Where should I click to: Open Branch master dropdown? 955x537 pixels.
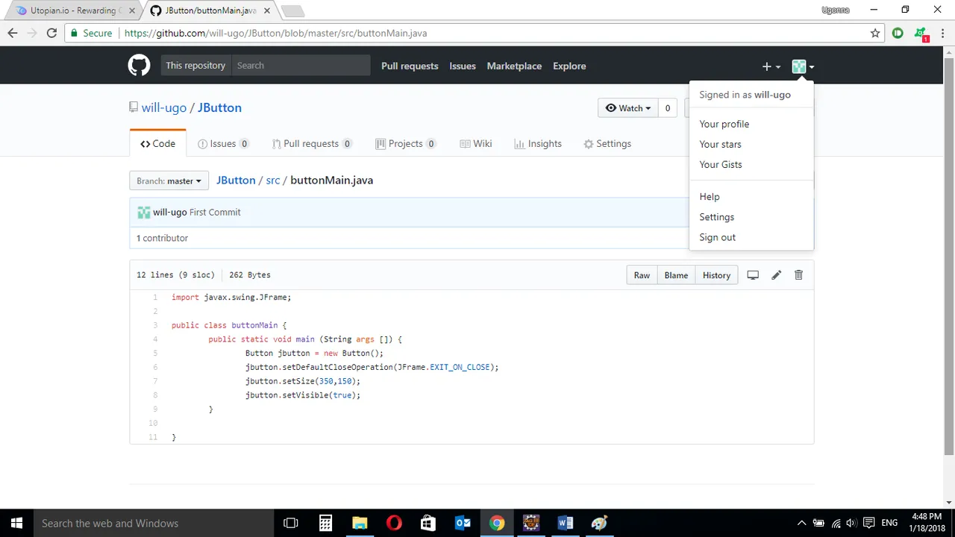169,180
